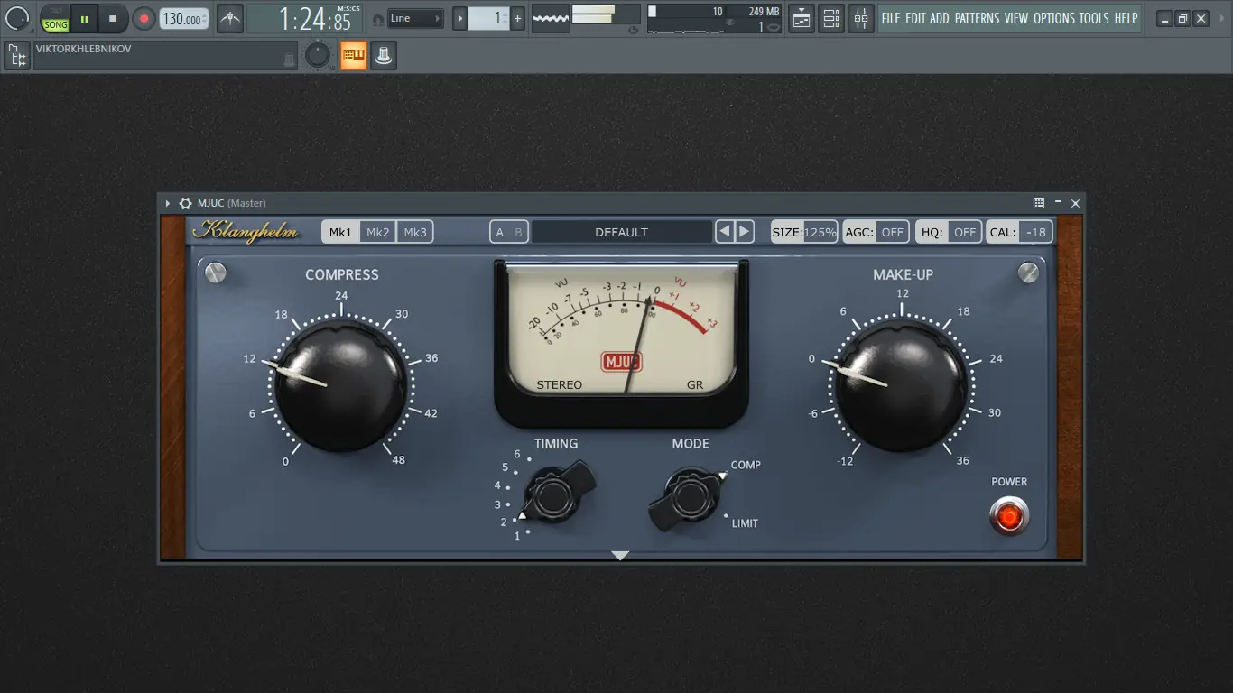Open the channel rack view icon
This screenshot has height=693, width=1233.
point(831,18)
